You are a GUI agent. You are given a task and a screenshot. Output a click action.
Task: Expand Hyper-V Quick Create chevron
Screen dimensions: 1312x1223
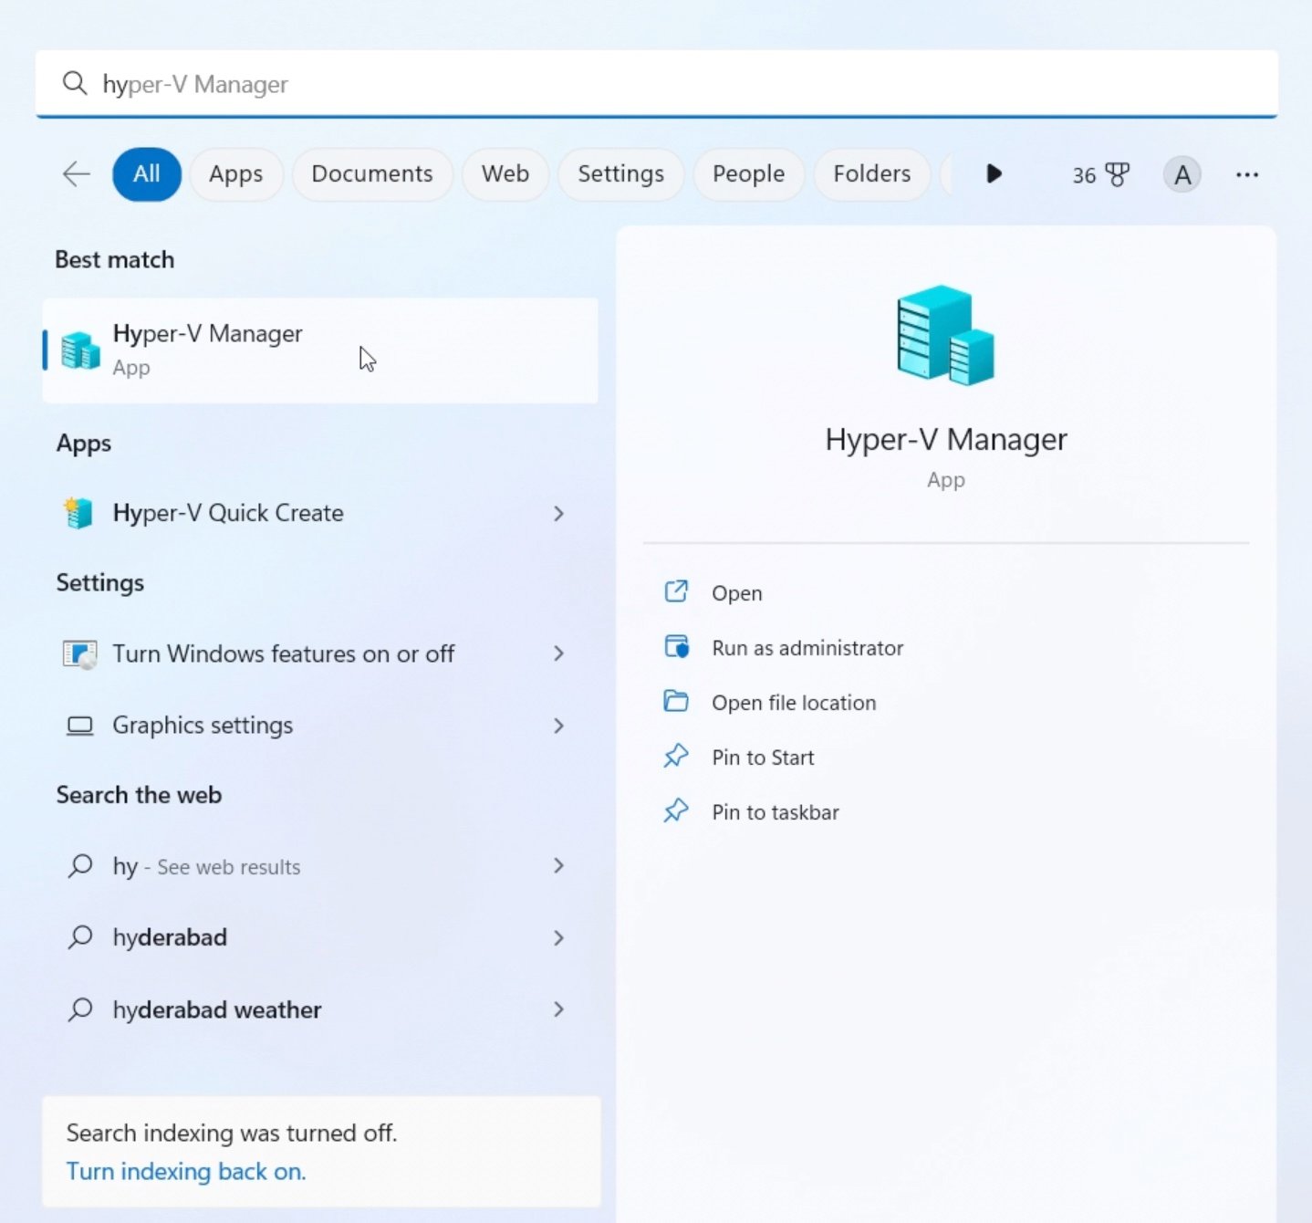pyautogui.click(x=558, y=514)
